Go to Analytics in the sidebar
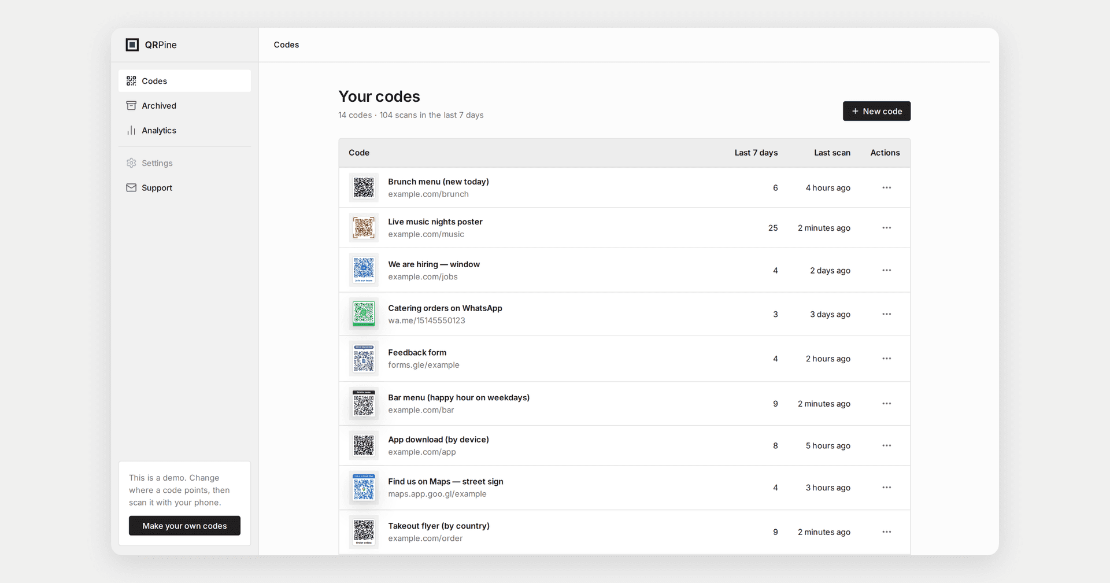This screenshot has width=1110, height=583. [x=184, y=131]
